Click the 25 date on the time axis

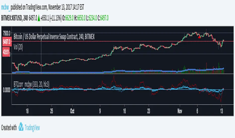click(51, 111)
